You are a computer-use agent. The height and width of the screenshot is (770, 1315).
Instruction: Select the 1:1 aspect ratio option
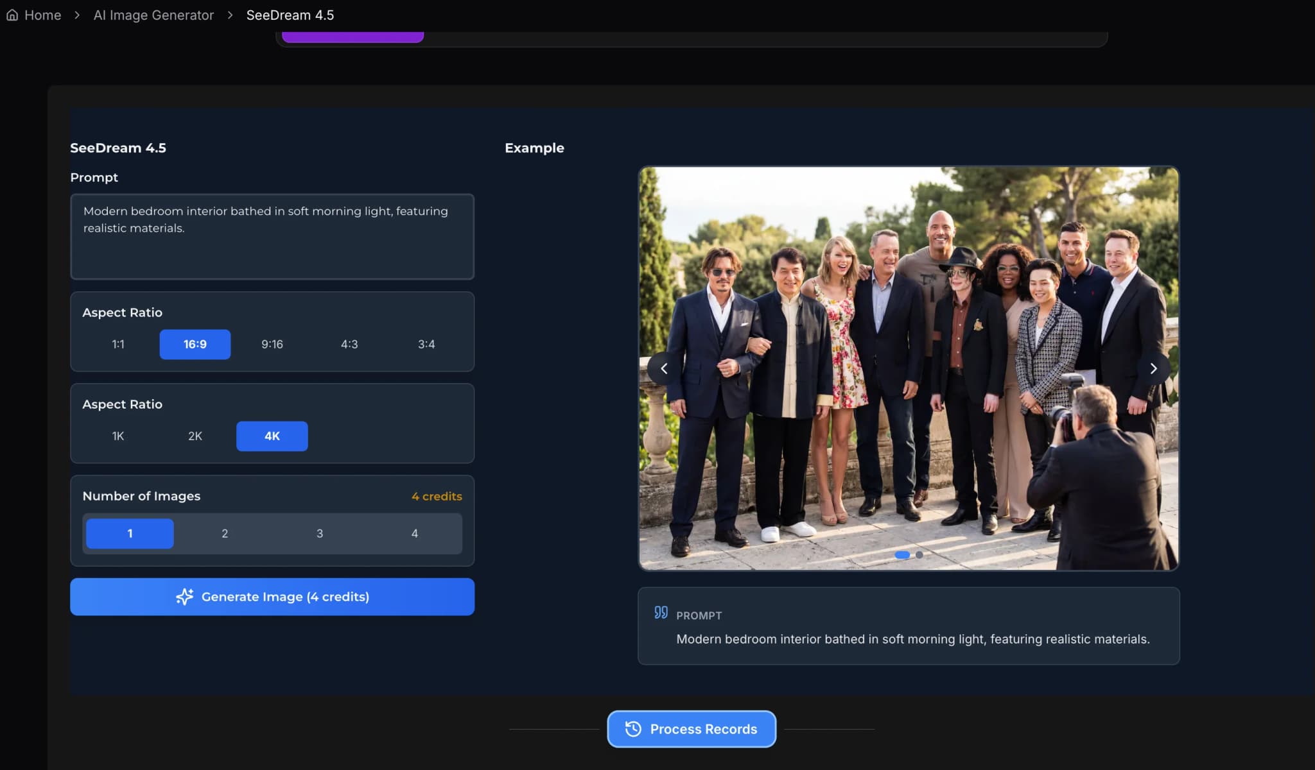point(118,345)
